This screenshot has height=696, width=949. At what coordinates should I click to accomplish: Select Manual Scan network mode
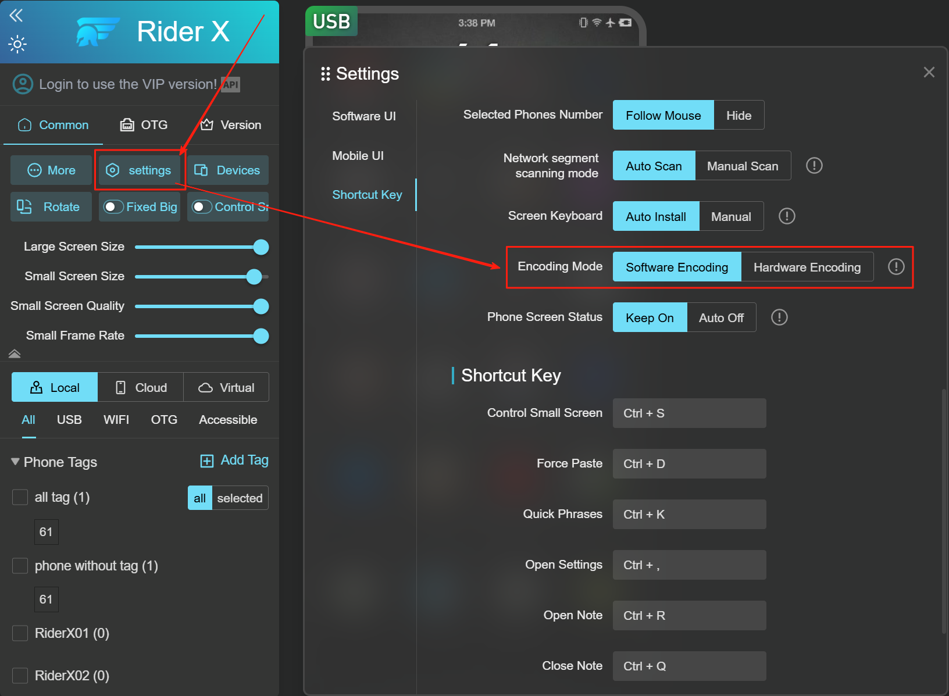pos(743,166)
